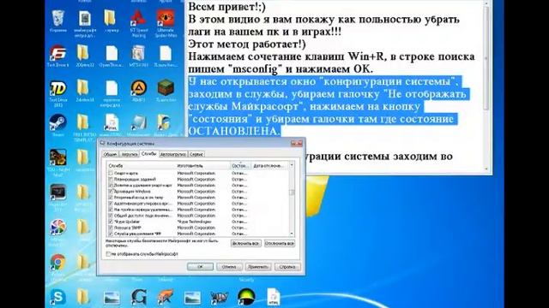Switch to the Автозагрузка tab
Image resolution: width=549 pixels, height=308 pixels.
pyautogui.click(x=173, y=154)
